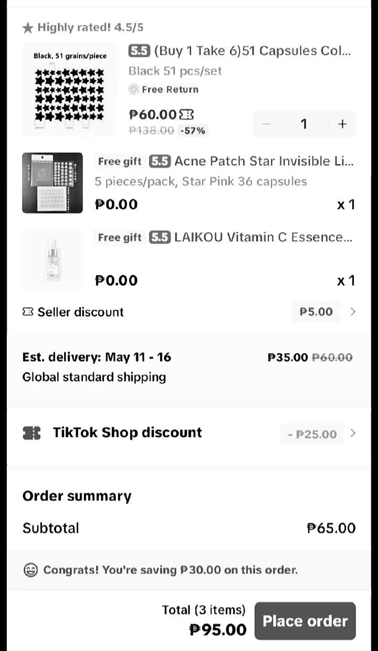Tap the TikTok Shop discount coupon icon

32,433
